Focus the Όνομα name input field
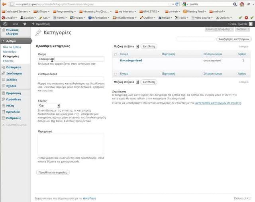Screen dimensions: 255x202 [71, 59]
